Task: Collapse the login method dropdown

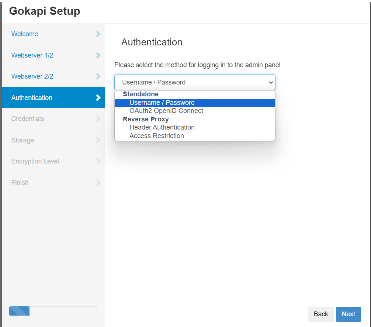Action: coord(195,82)
